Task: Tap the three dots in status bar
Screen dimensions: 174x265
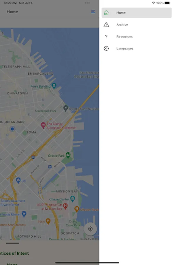Action: (87, 3)
